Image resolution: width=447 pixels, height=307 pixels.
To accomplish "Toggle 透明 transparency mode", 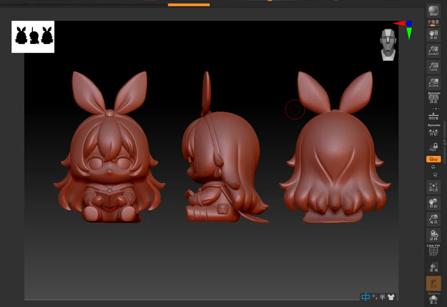I will coord(433,267).
